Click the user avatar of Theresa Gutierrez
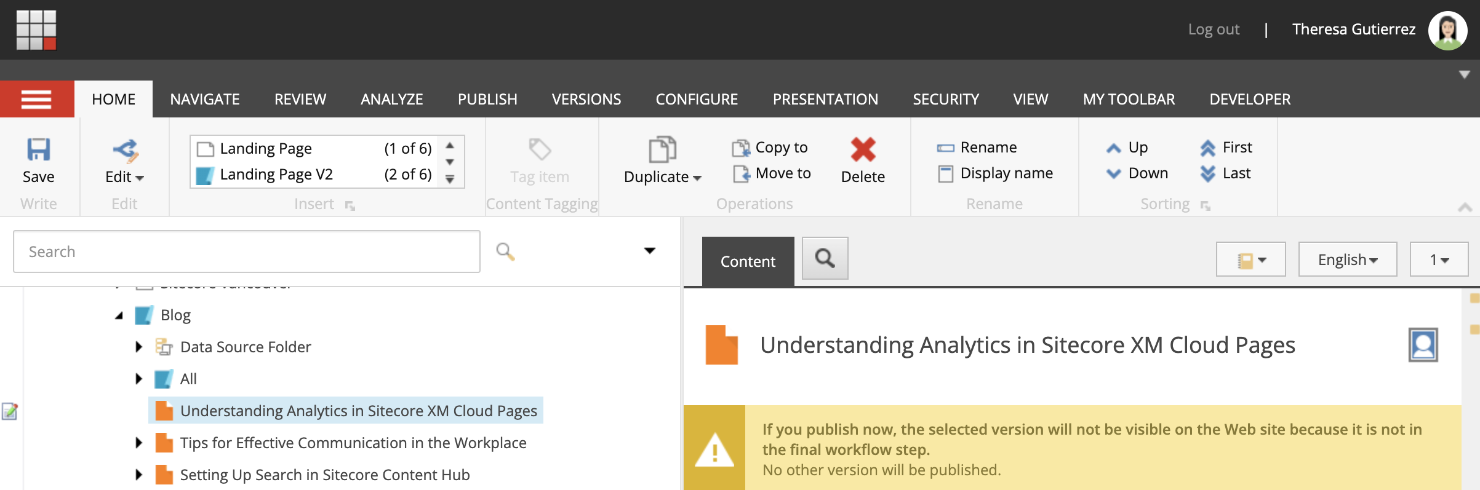 point(1447,30)
